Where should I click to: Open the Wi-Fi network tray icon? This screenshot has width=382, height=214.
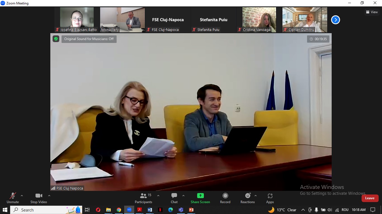pos(337,210)
